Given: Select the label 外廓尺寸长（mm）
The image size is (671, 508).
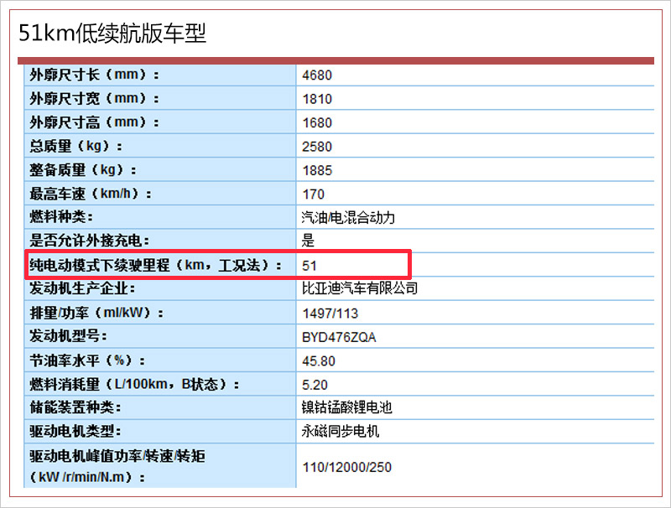Looking at the screenshot, I should (x=94, y=75).
